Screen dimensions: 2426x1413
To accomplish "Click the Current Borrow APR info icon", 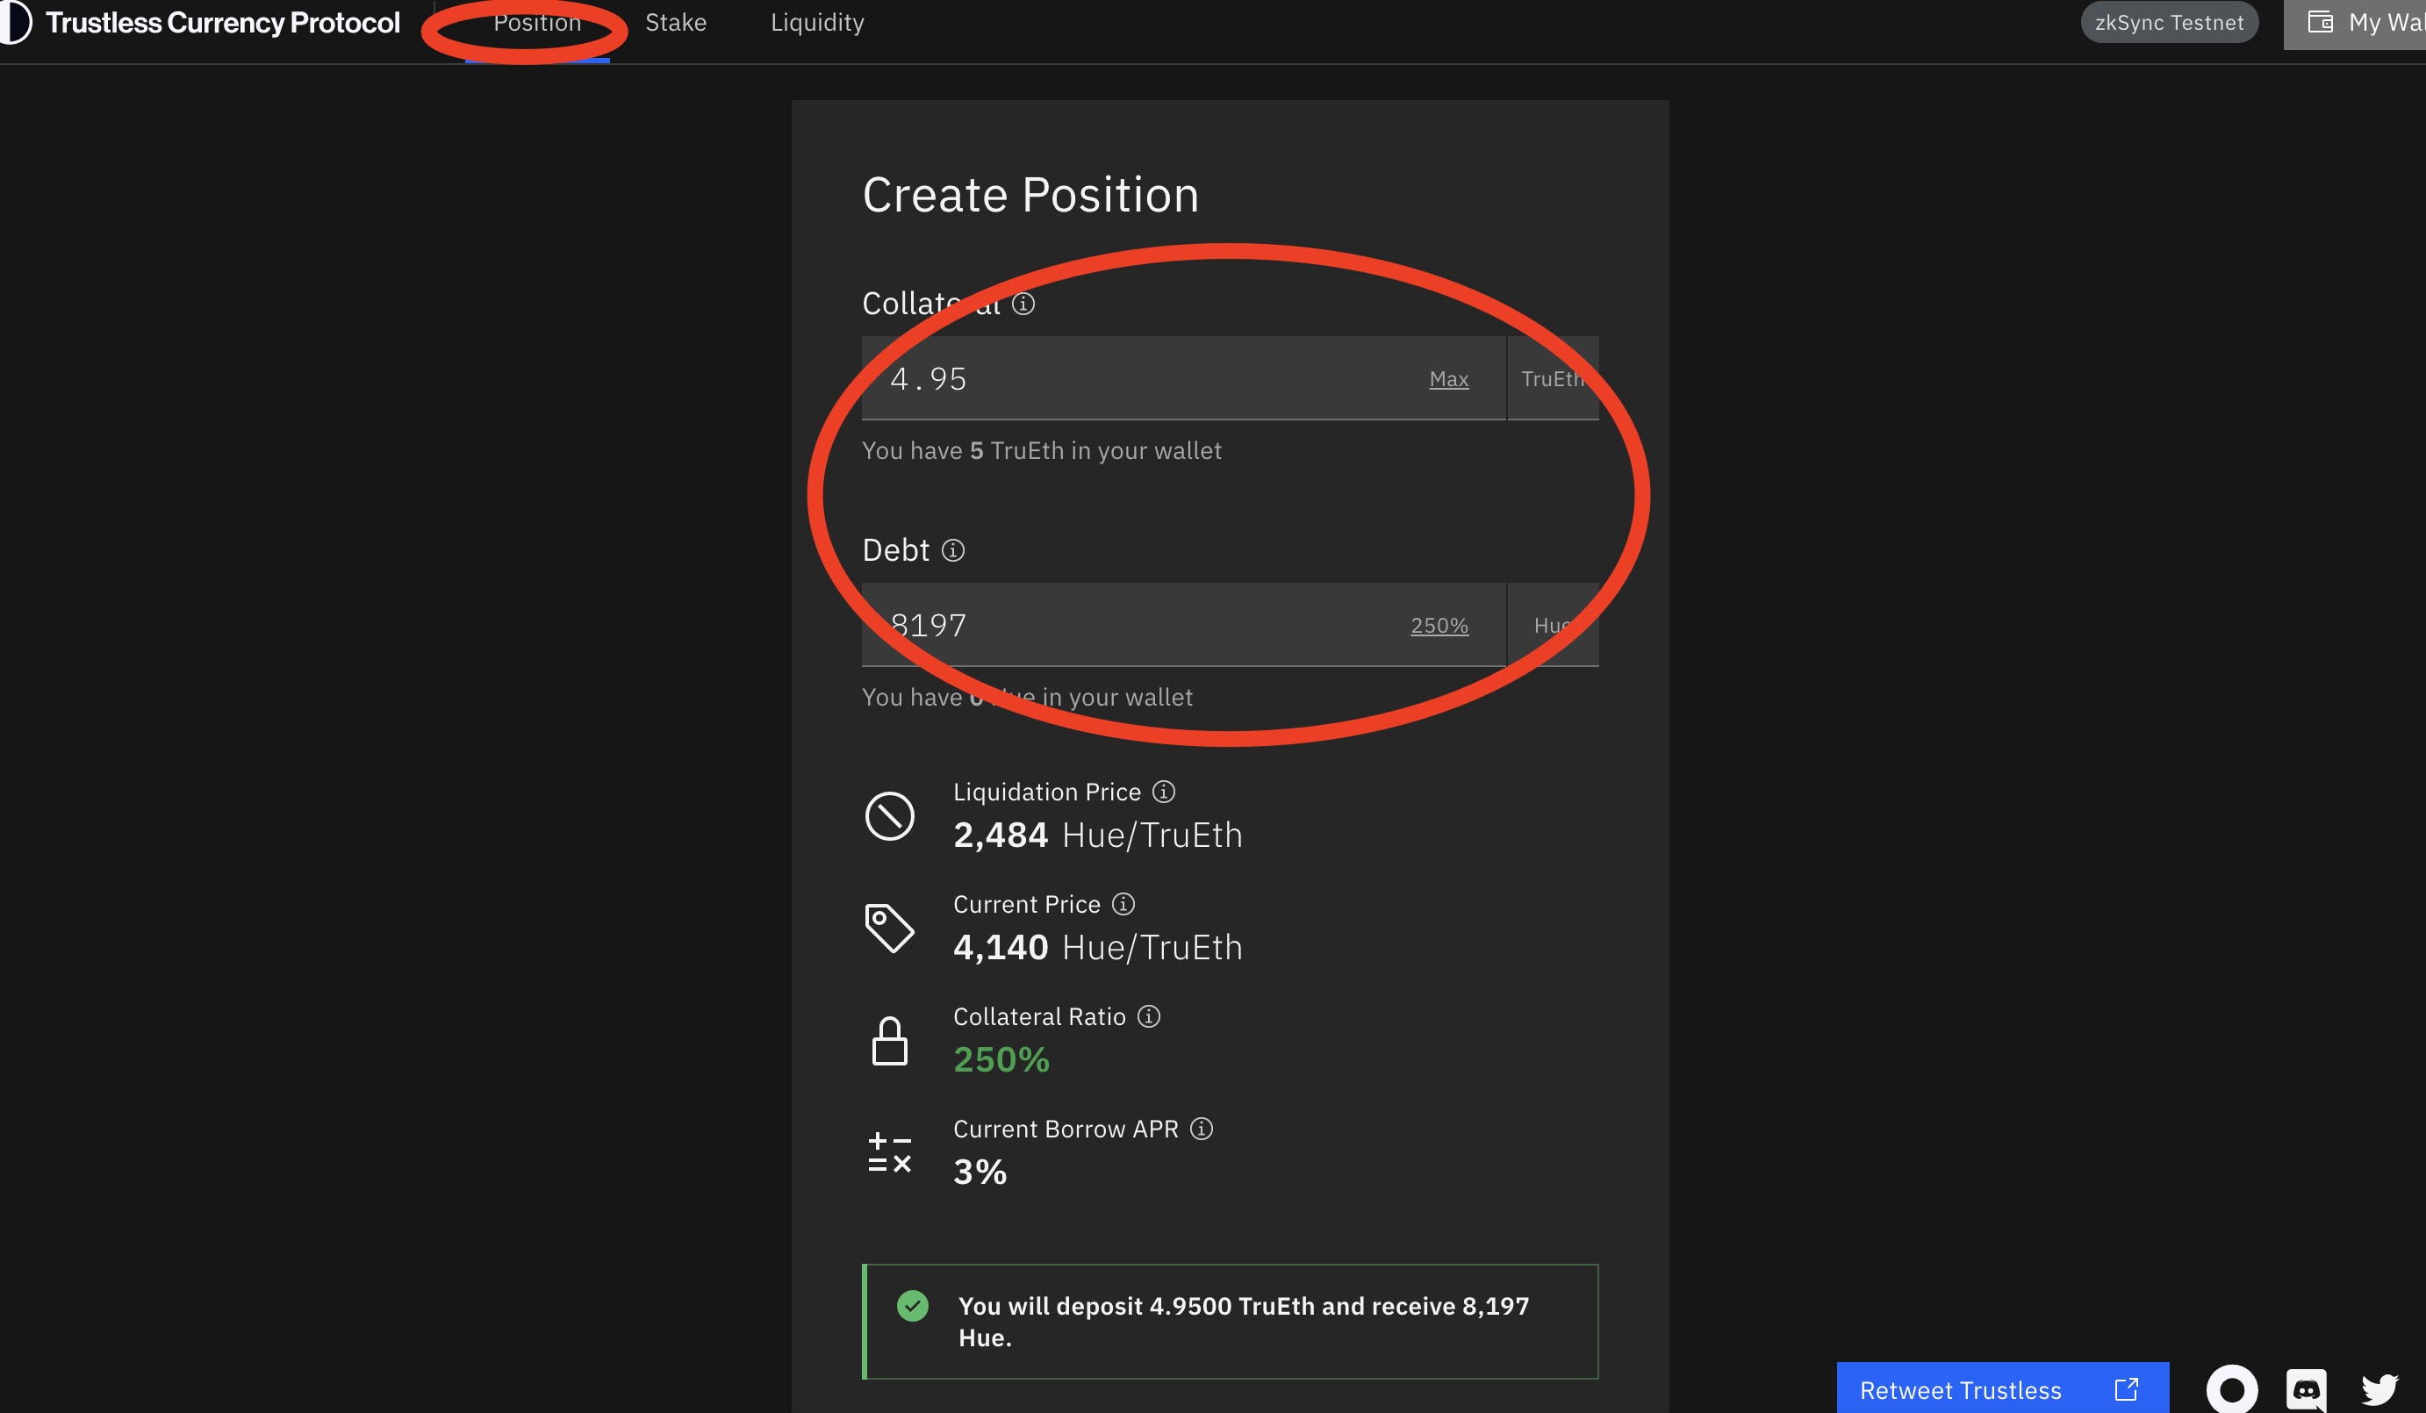I will click(1201, 1128).
